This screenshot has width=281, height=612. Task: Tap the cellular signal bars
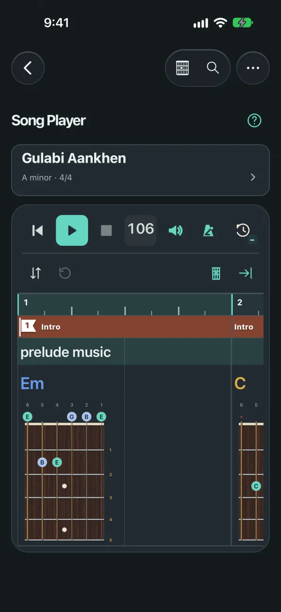(x=201, y=23)
